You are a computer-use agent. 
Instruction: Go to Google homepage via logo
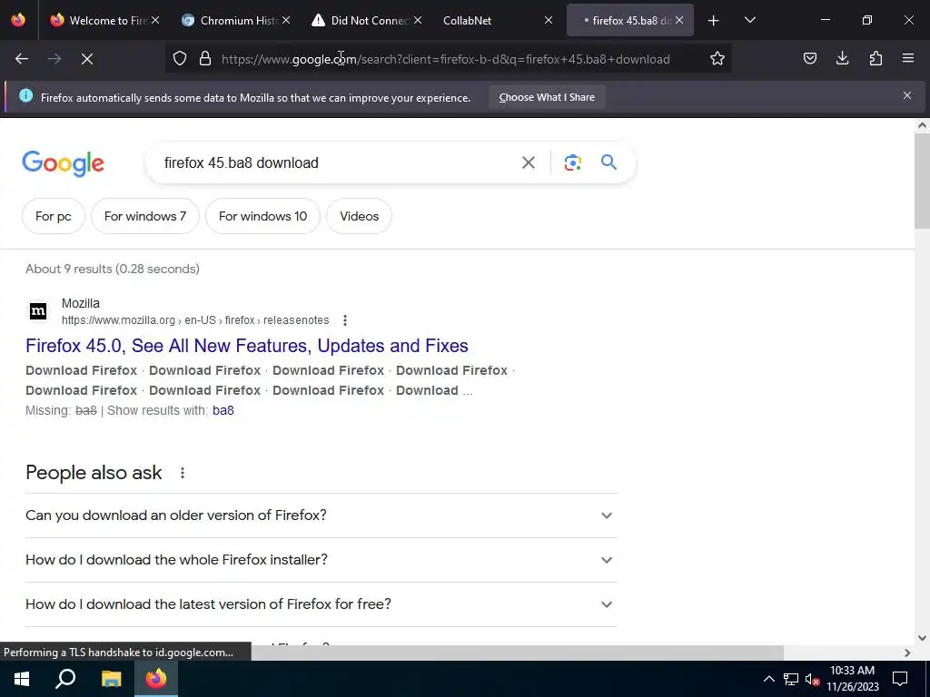click(63, 163)
